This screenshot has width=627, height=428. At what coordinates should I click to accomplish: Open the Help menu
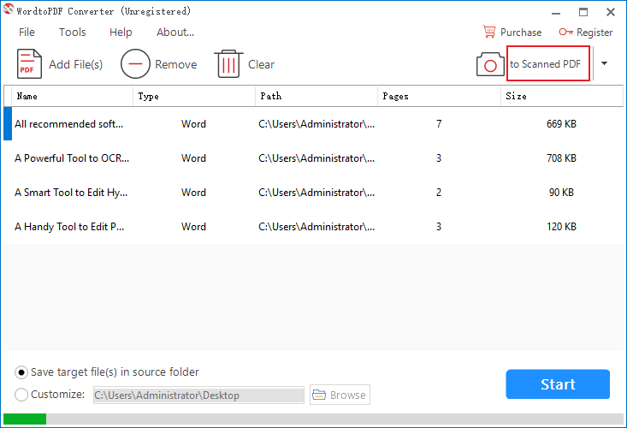[x=121, y=32]
